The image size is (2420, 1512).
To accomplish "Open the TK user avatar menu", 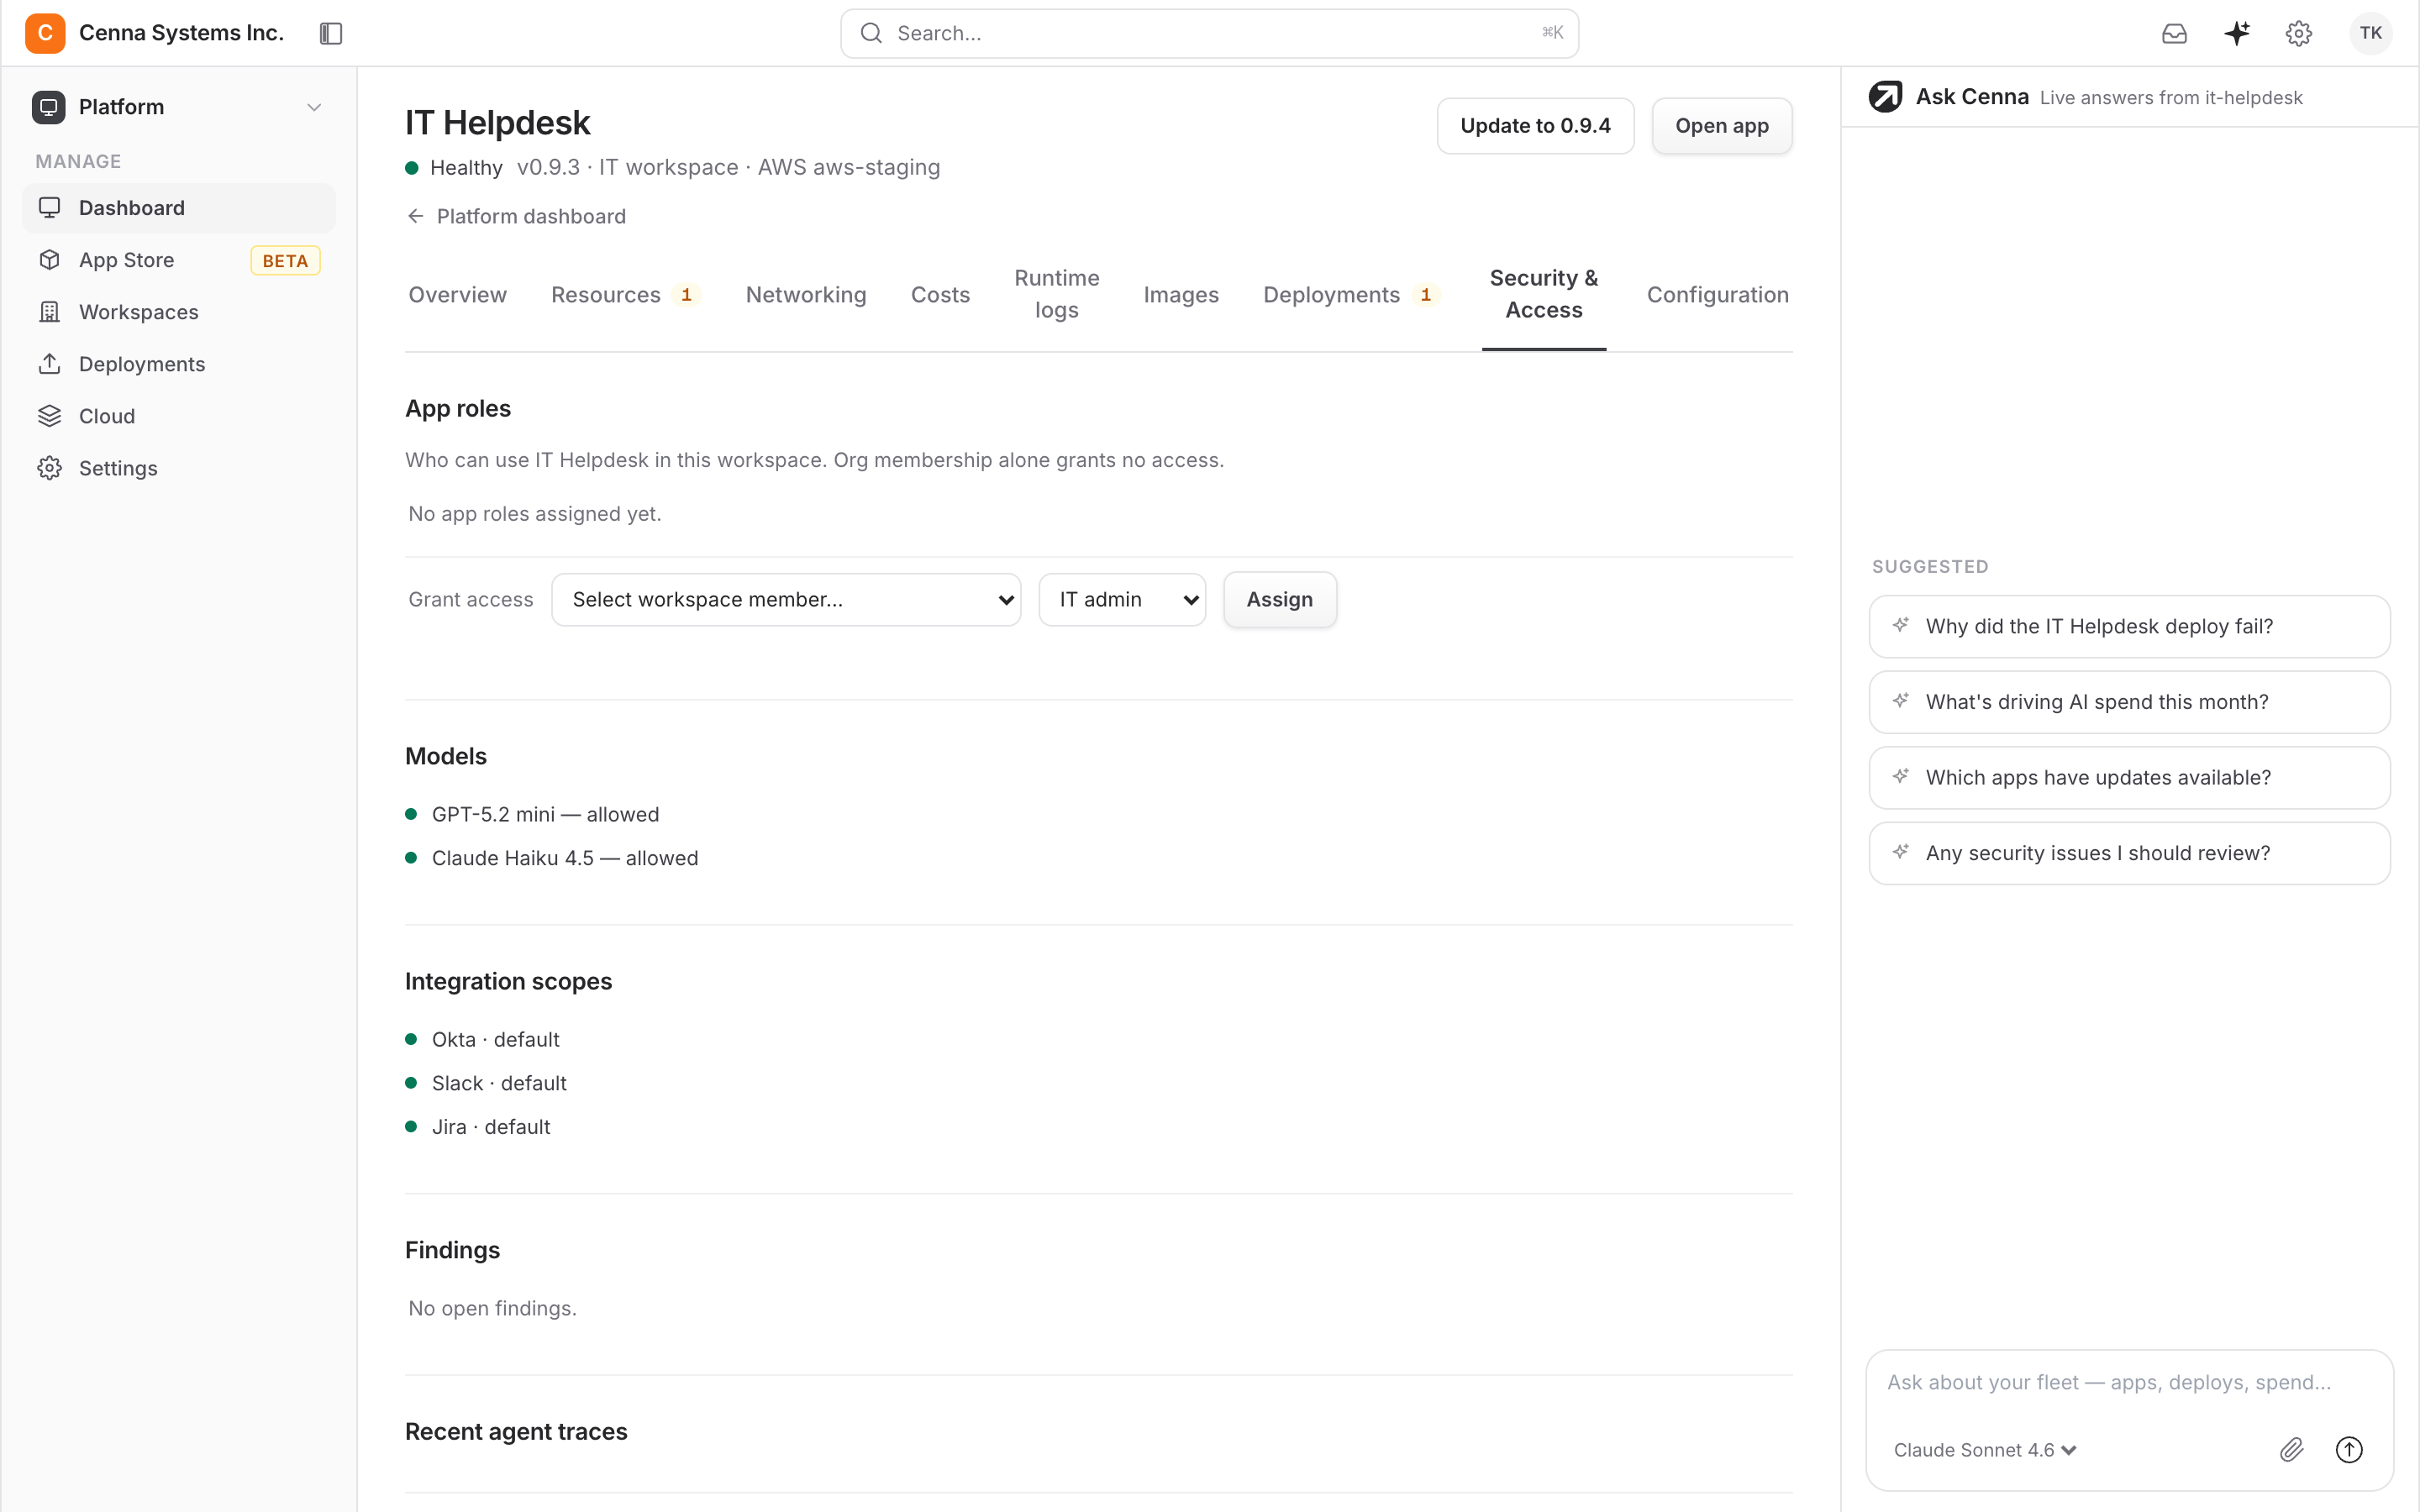I will [2370, 33].
